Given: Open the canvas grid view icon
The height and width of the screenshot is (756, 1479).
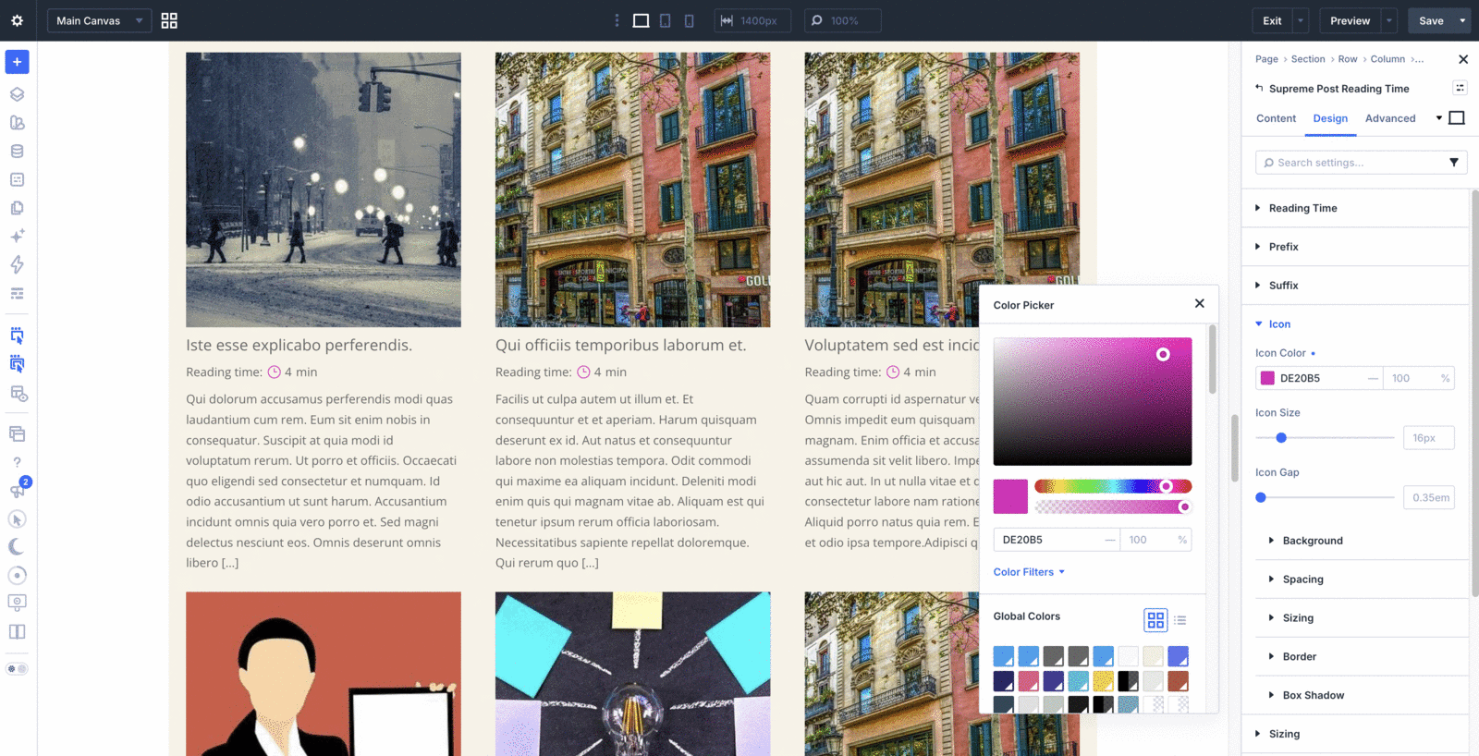Looking at the screenshot, I should point(169,20).
